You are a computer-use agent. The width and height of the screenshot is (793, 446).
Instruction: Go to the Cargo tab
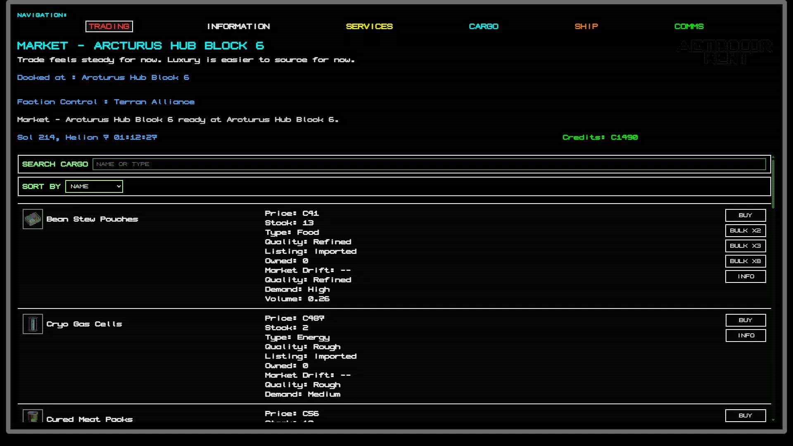[x=484, y=26]
